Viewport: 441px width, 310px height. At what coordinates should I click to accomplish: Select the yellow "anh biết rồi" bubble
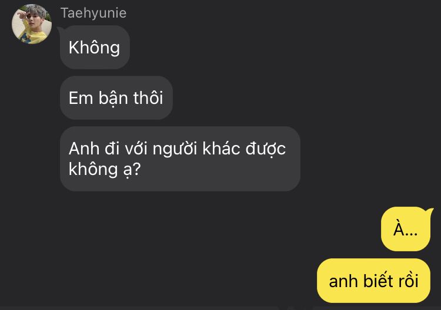tap(373, 281)
